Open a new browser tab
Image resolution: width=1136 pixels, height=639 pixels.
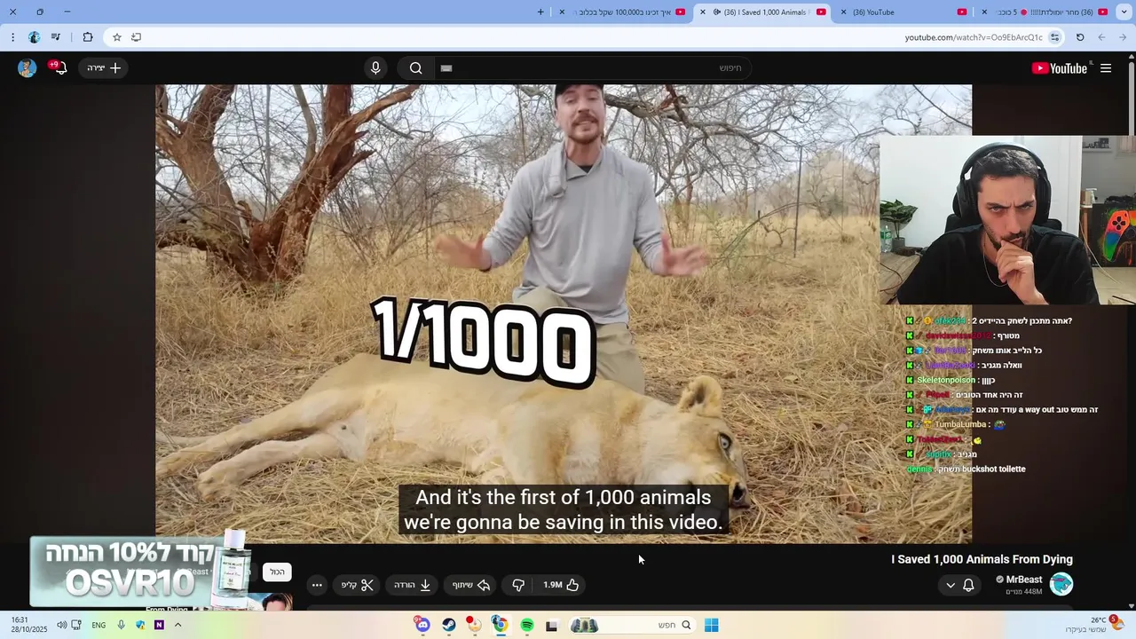540,12
